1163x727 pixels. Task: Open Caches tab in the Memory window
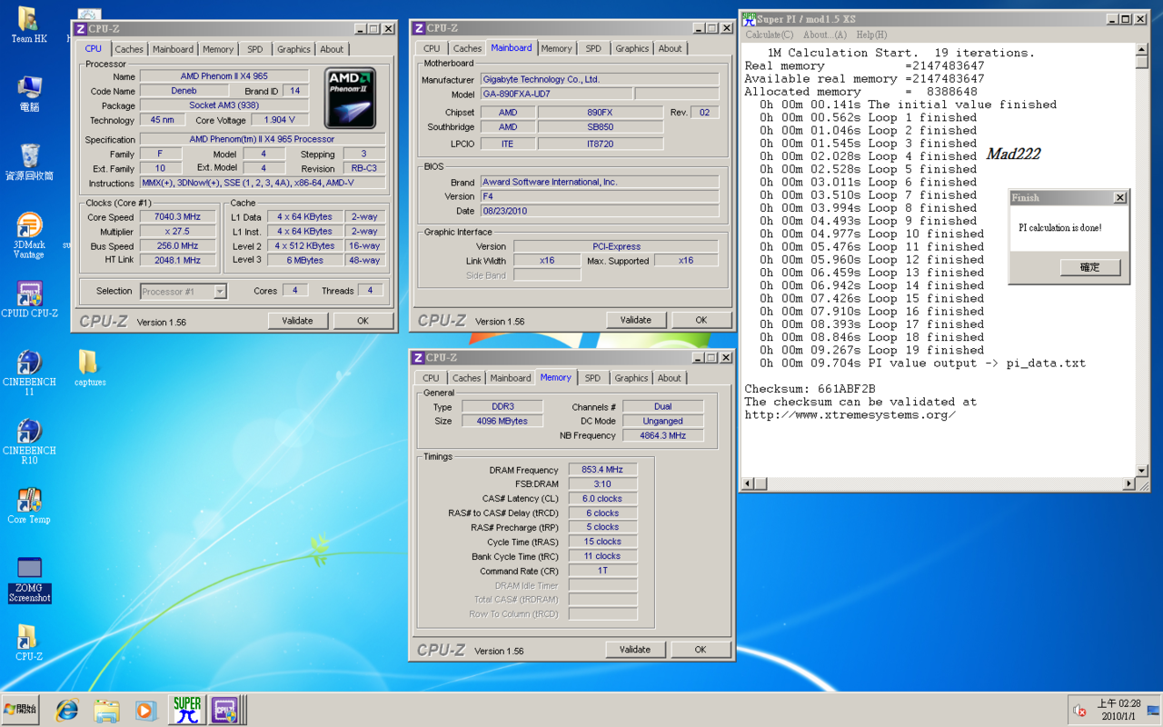(x=466, y=378)
